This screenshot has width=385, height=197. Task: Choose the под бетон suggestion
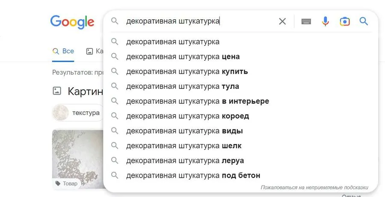click(x=193, y=175)
